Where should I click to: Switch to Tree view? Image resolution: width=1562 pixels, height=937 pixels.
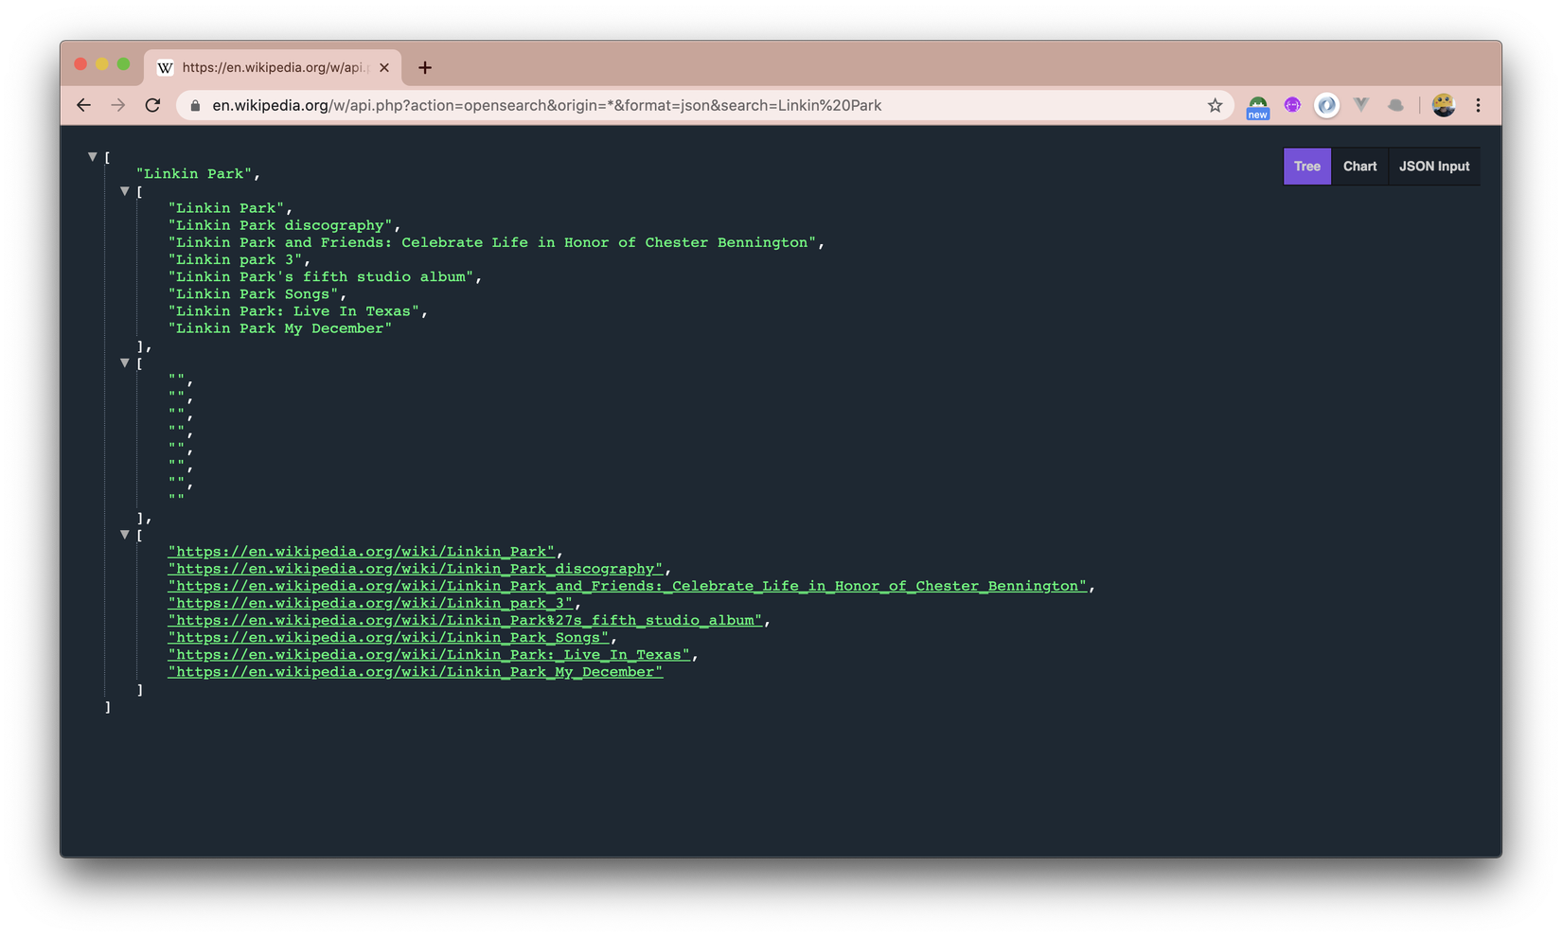[x=1307, y=167]
